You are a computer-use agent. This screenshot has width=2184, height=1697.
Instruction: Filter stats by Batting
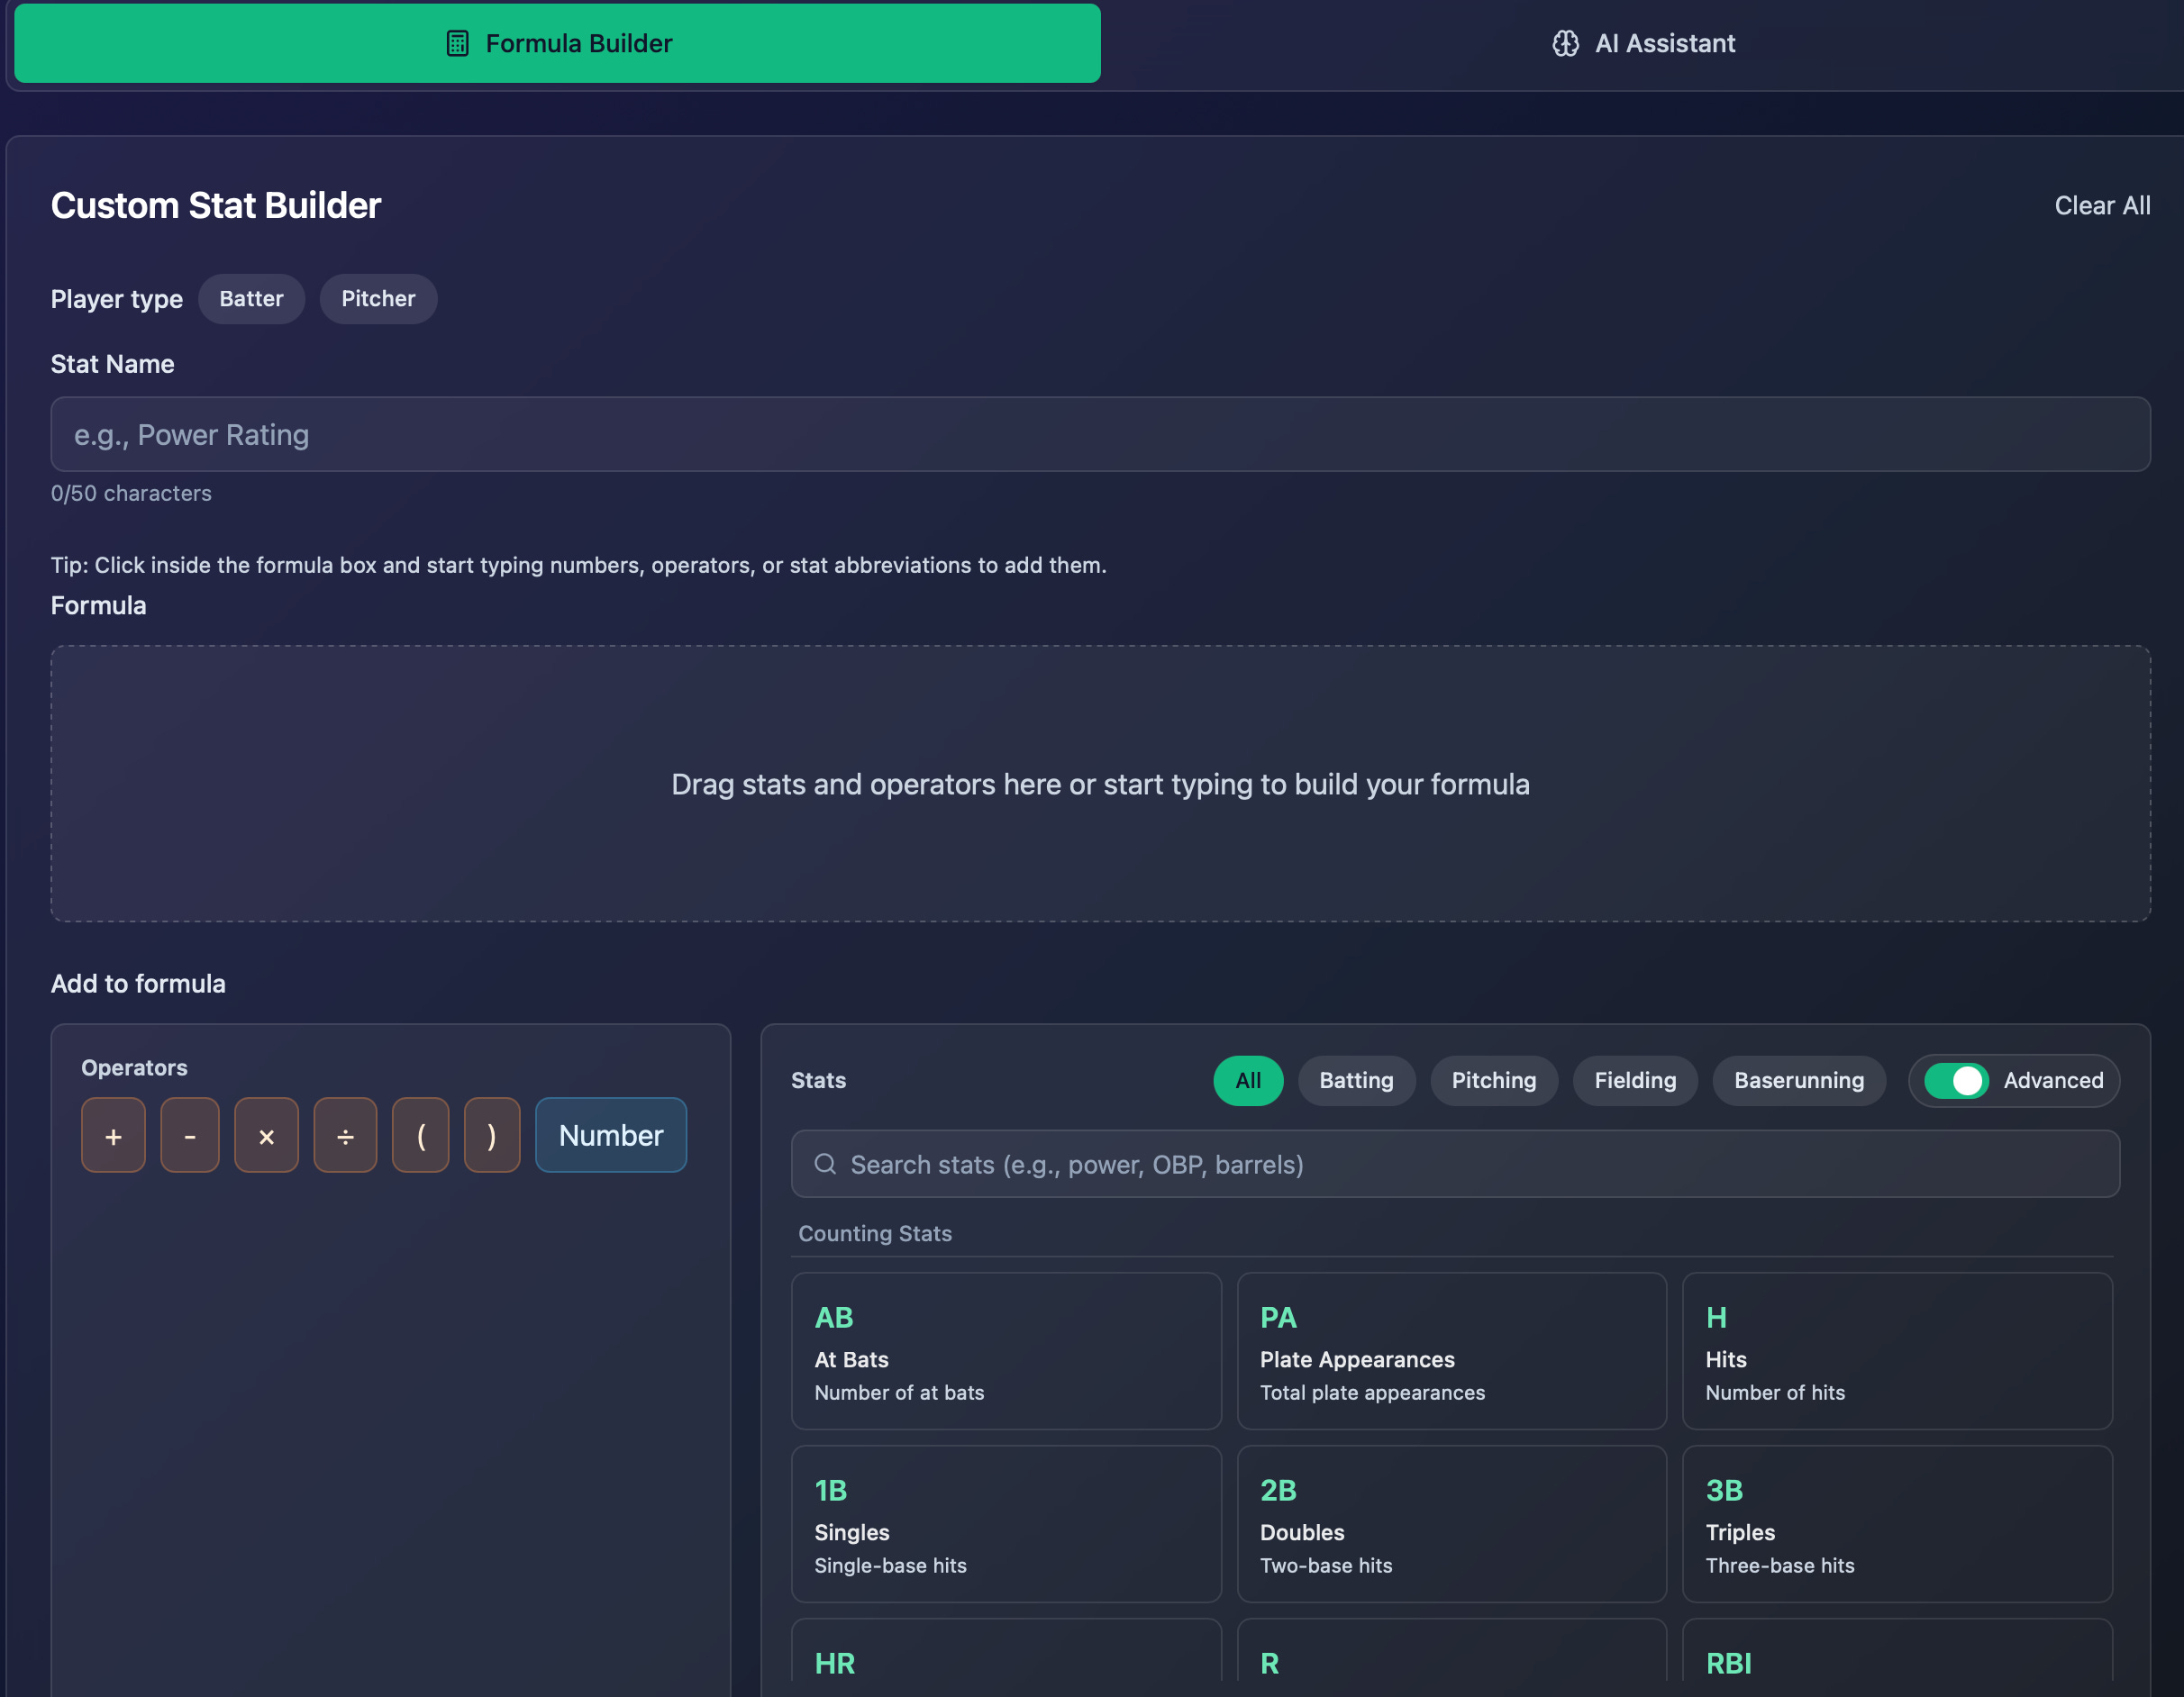coord(1356,1080)
